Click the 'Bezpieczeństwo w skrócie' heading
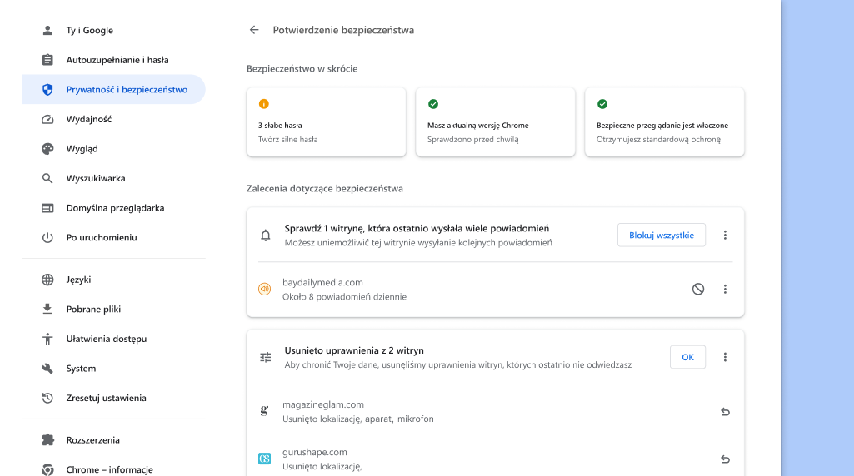The height and width of the screenshot is (476, 854). coord(302,68)
